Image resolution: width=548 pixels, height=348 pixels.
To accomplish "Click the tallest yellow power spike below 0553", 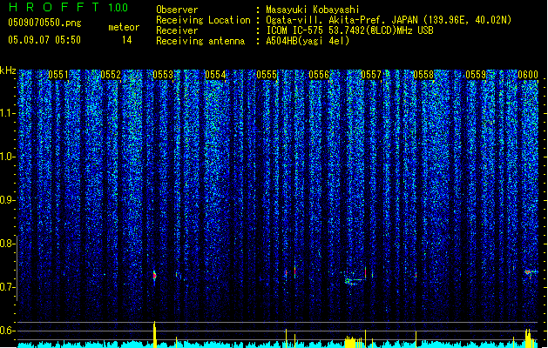I will (x=154, y=334).
